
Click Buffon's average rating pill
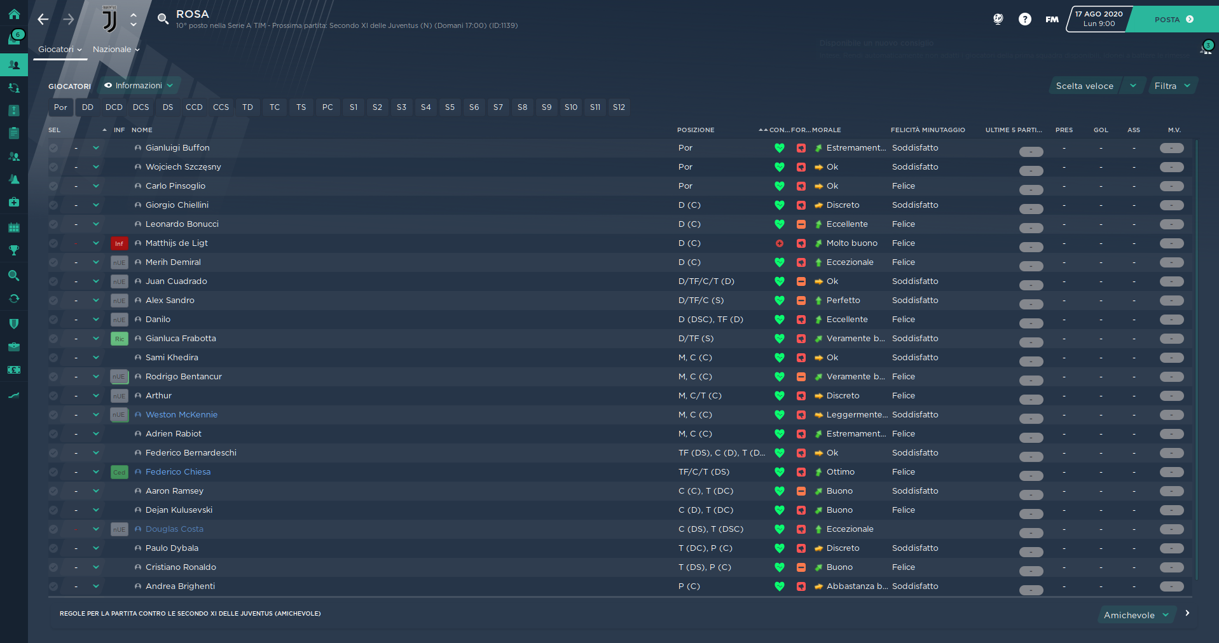click(1171, 148)
